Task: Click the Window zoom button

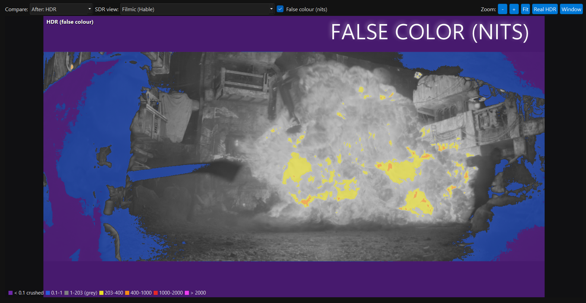Action: (x=571, y=9)
